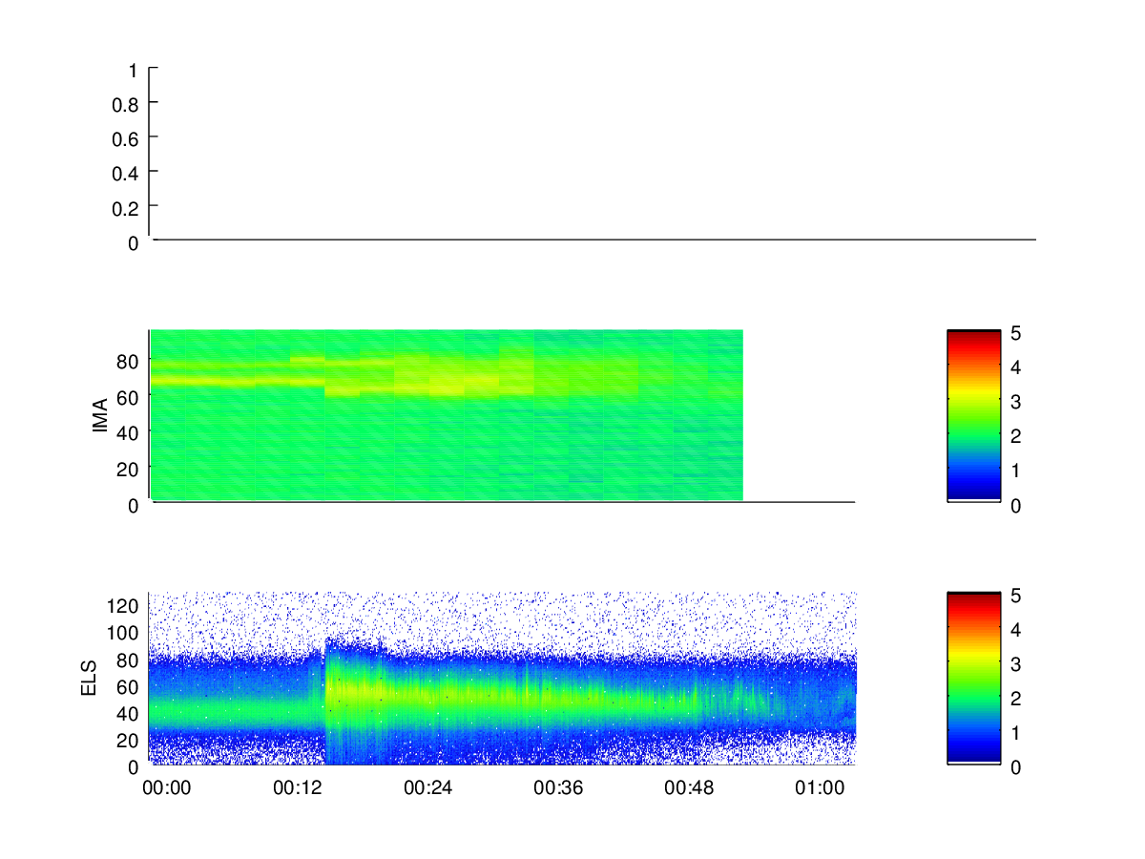Image resolution: width=1145 pixels, height=859 pixels.
Task: Click the IMA axis 60 tick label
Action: (x=129, y=397)
